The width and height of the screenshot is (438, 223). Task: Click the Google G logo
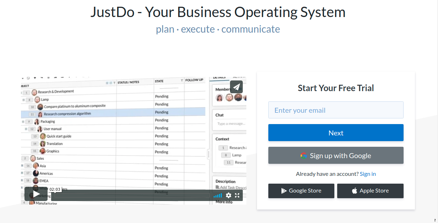coord(303,155)
